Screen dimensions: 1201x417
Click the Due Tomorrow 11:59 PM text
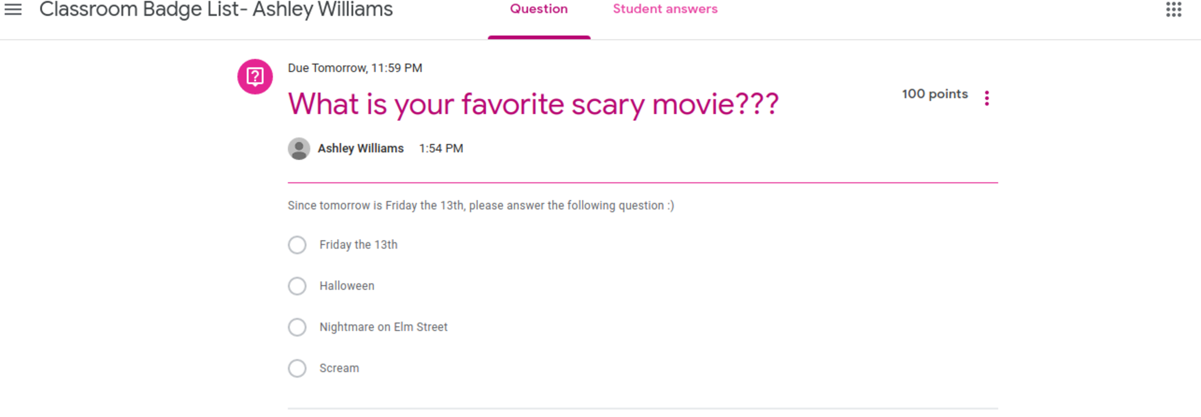[x=355, y=68]
